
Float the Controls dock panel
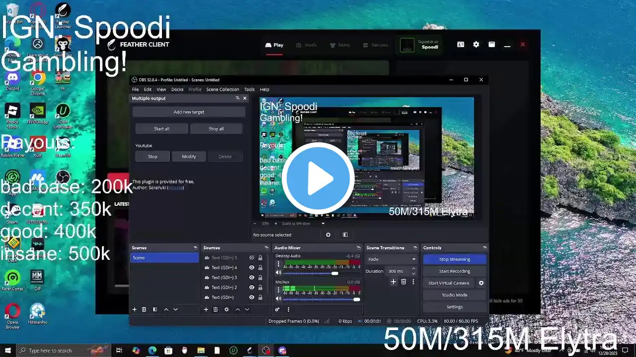[484, 248]
